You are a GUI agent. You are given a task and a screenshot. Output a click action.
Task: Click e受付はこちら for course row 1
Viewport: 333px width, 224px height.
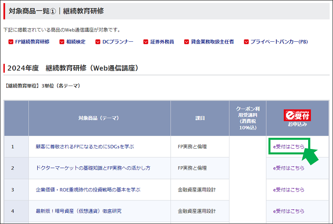289,146
